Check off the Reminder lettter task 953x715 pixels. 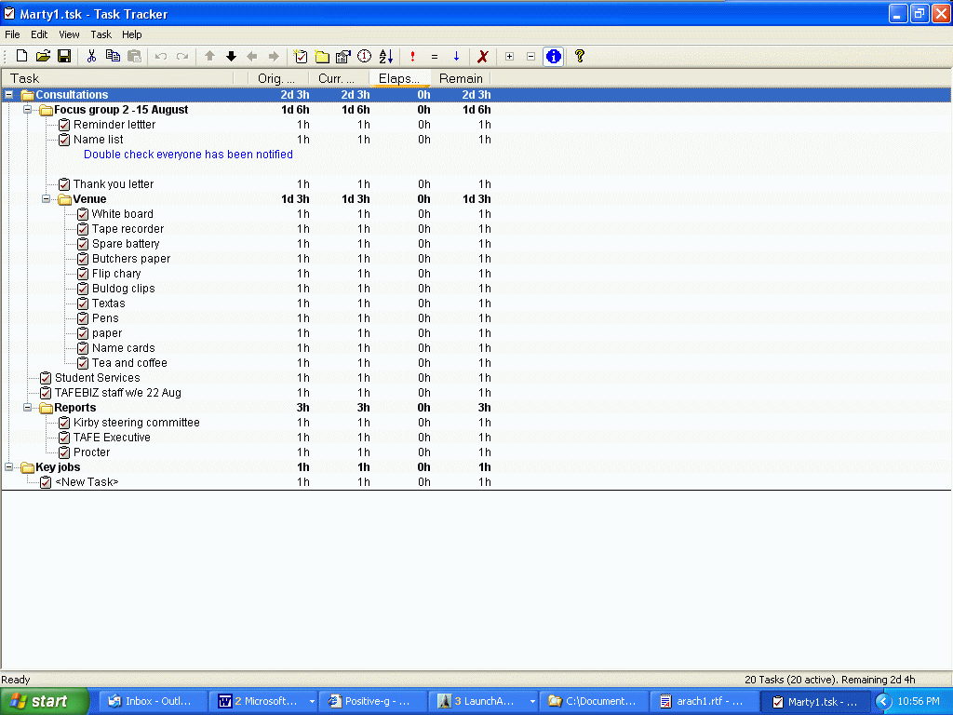[64, 125]
